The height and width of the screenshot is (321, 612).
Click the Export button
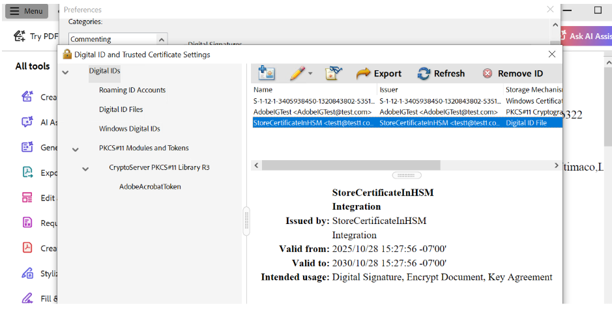(x=379, y=74)
